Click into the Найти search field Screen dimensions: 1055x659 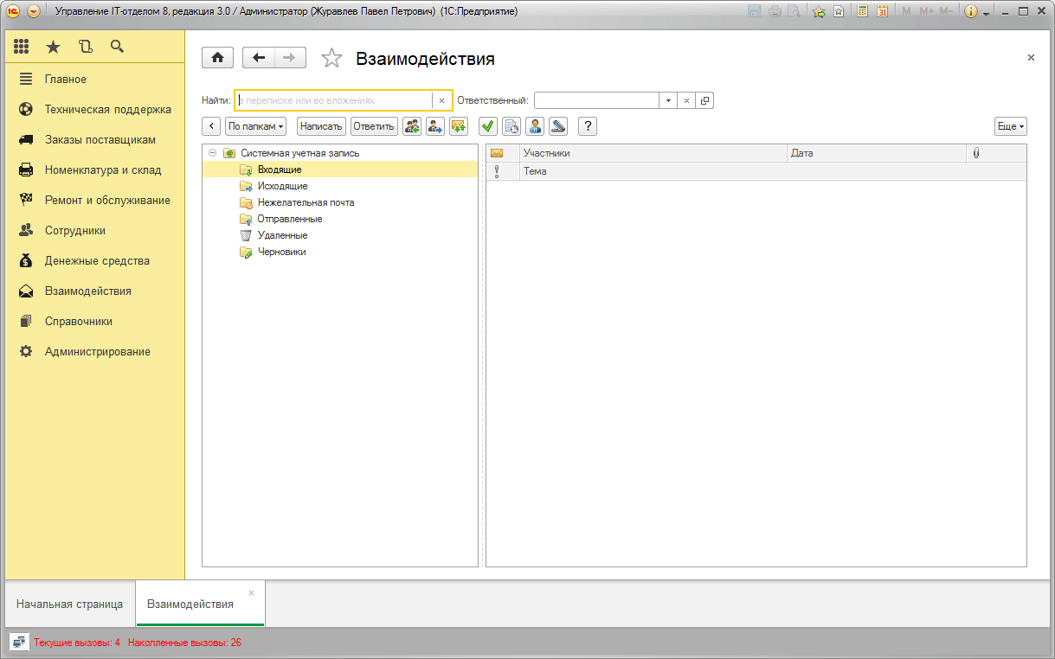(x=333, y=100)
